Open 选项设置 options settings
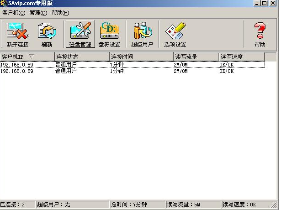The width and height of the screenshot is (281, 210). 175,34
